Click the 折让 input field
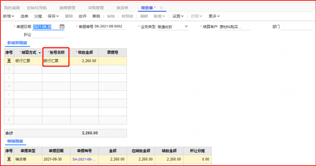The image size is (316, 166). point(49,35)
